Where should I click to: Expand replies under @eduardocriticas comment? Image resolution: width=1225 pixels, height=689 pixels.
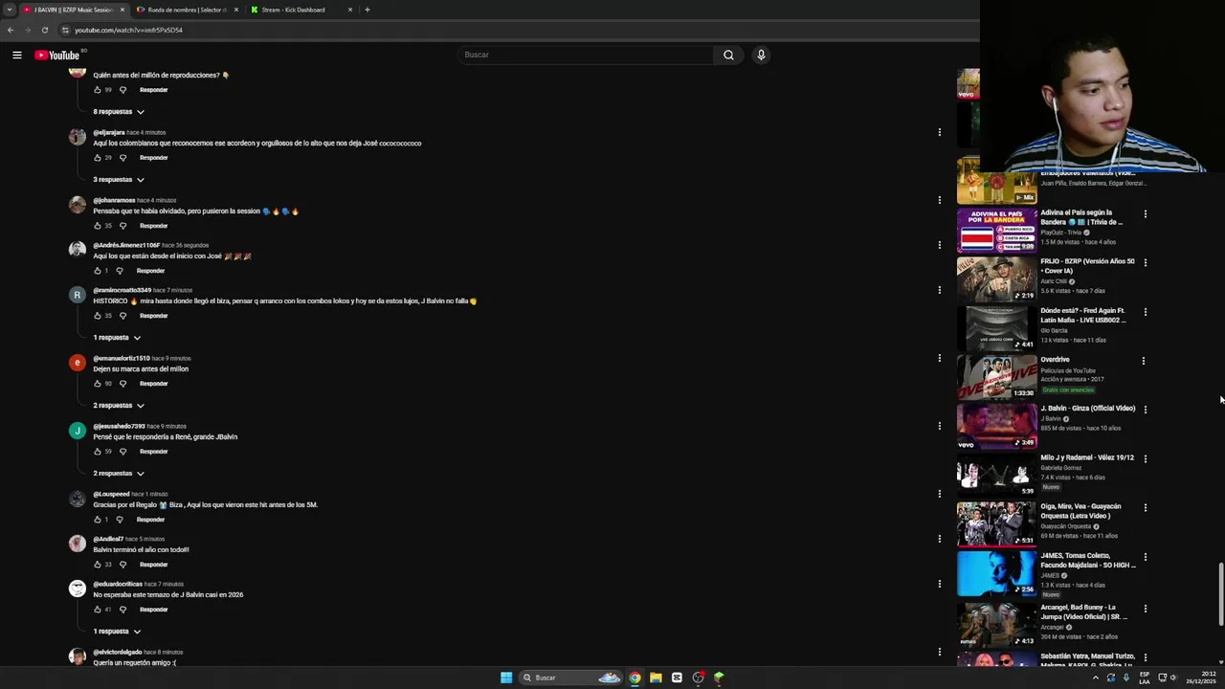click(117, 632)
